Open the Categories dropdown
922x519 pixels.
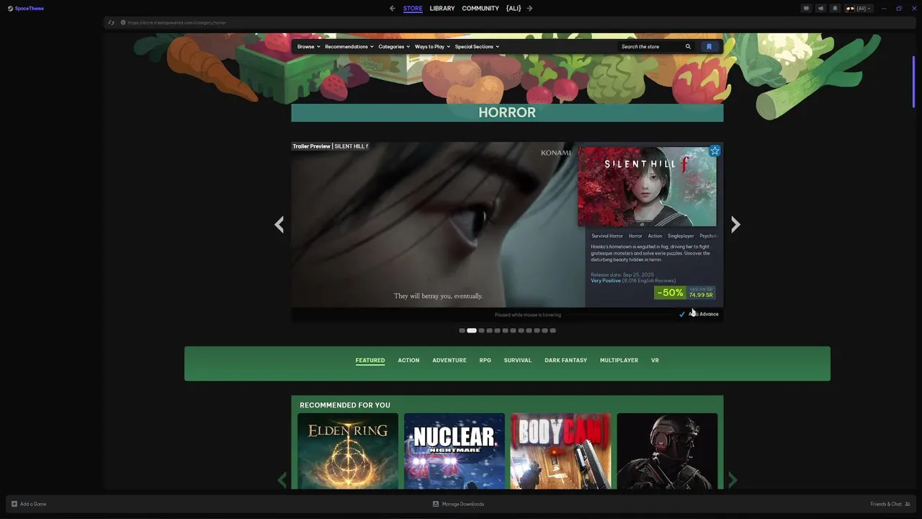click(x=394, y=47)
